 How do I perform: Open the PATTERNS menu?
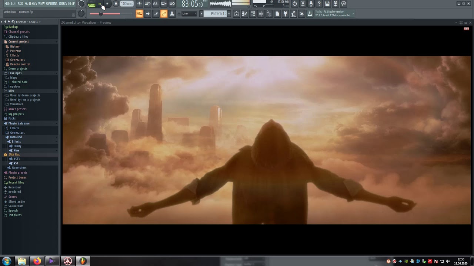pos(30,4)
